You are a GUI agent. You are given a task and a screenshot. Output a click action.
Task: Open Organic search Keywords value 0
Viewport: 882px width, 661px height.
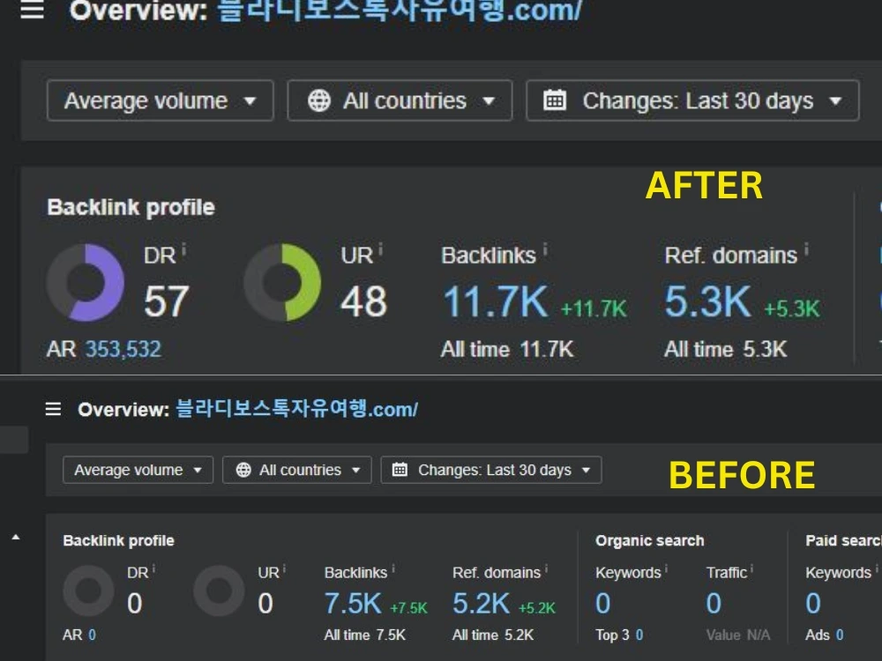tap(603, 604)
